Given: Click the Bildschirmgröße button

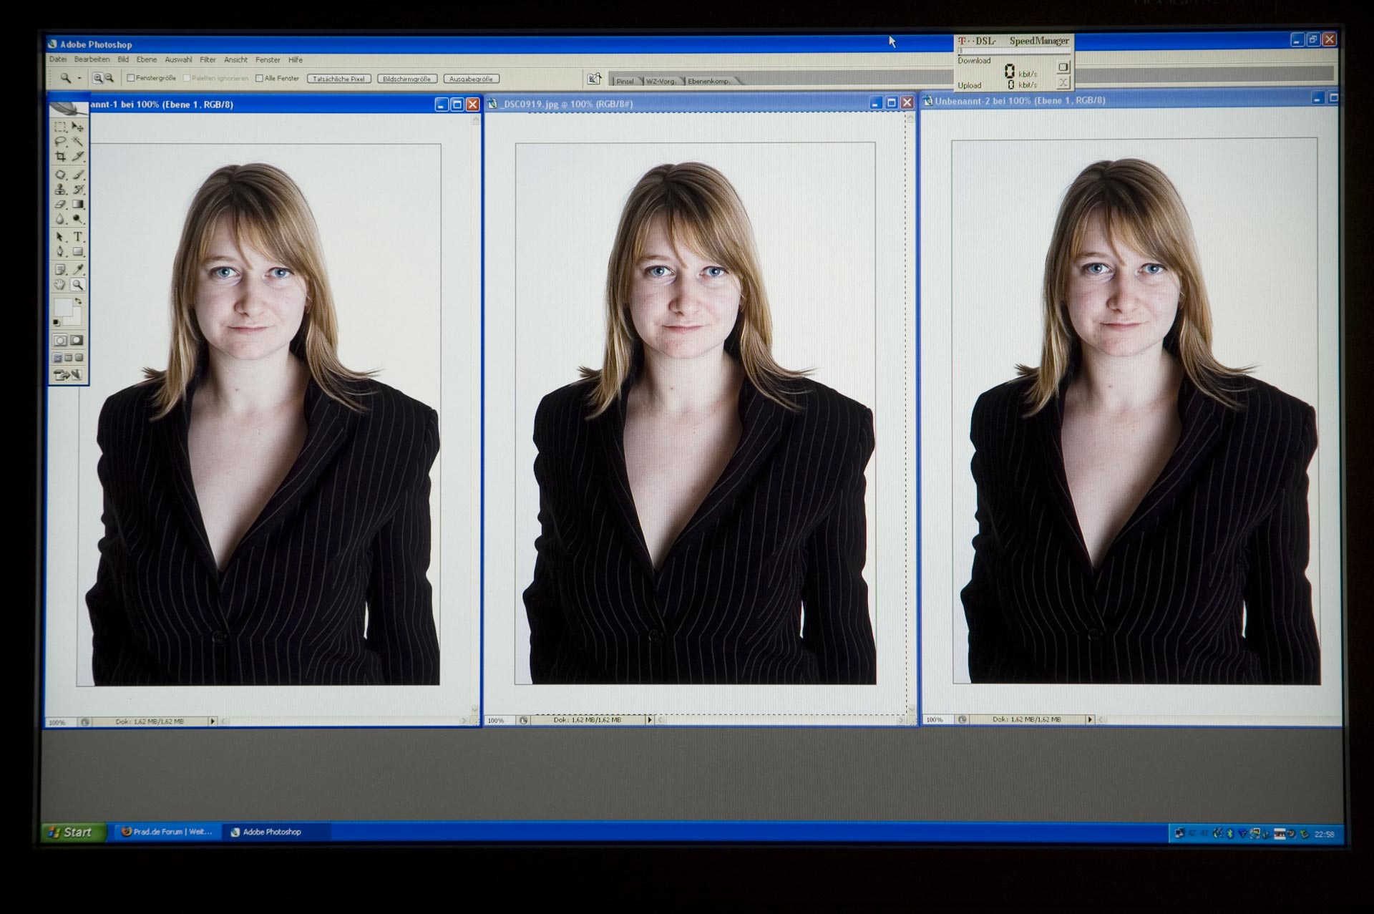Looking at the screenshot, I should (406, 79).
